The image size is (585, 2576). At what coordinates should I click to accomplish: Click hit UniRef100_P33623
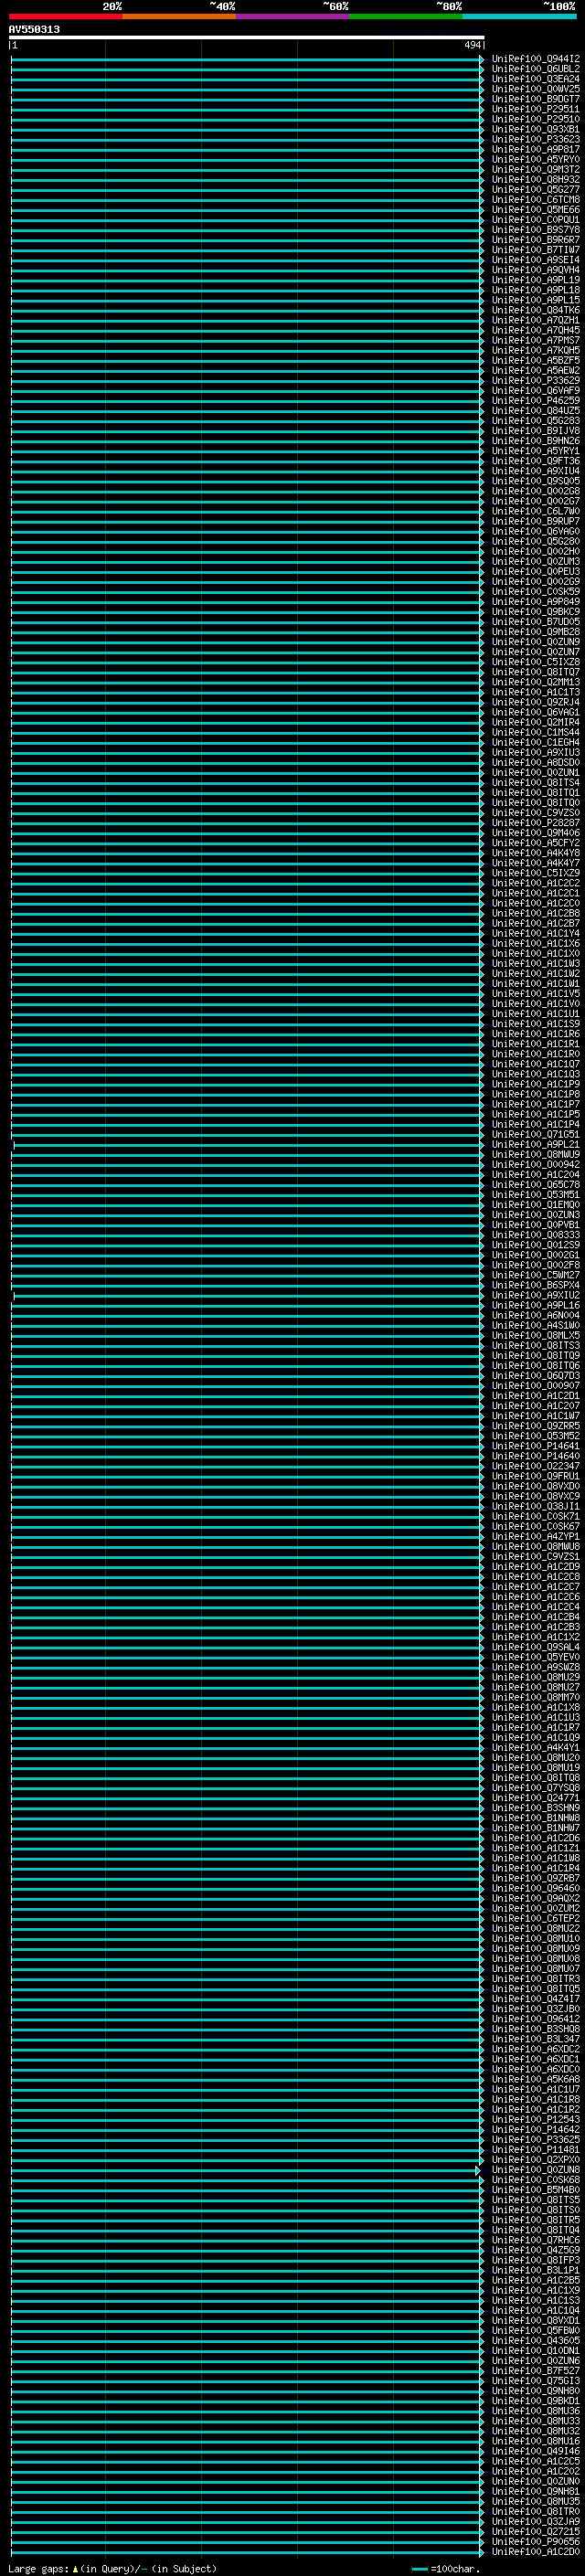(536, 139)
